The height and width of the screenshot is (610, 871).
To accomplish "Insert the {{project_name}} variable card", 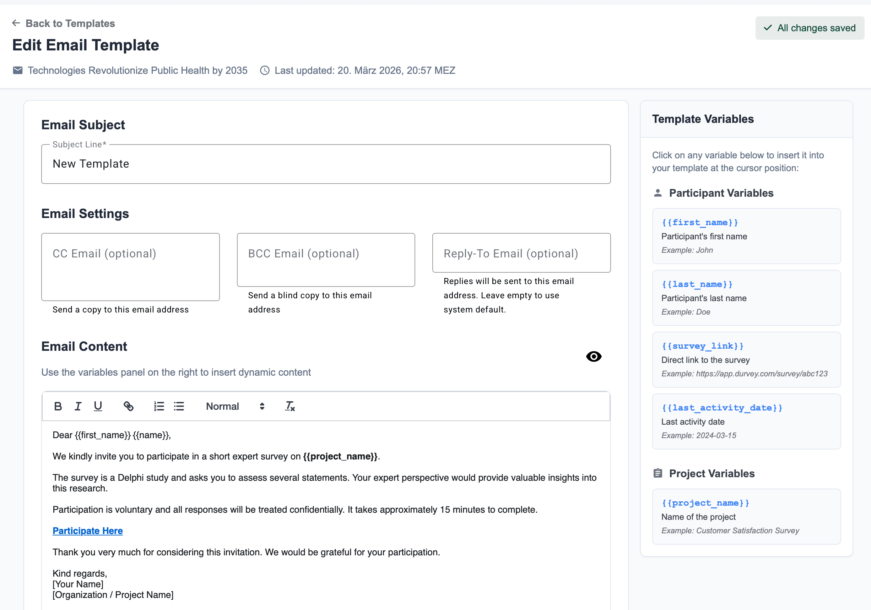I will coord(746,516).
